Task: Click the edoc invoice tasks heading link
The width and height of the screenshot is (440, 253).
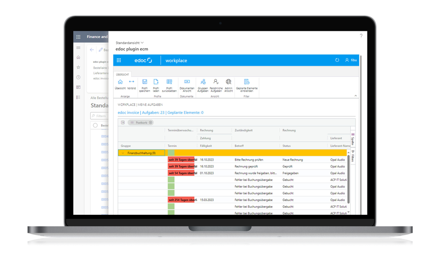Action: (161, 113)
